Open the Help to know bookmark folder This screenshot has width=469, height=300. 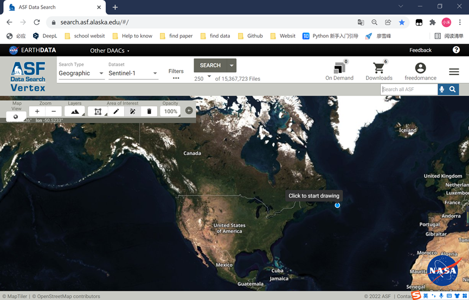click(132, 36)
